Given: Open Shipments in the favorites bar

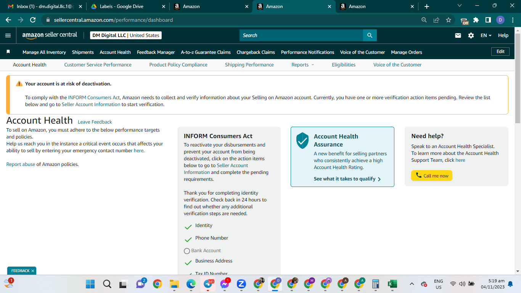Looking at the screenshot, I should pyautogui.click(x=83, y=52).
